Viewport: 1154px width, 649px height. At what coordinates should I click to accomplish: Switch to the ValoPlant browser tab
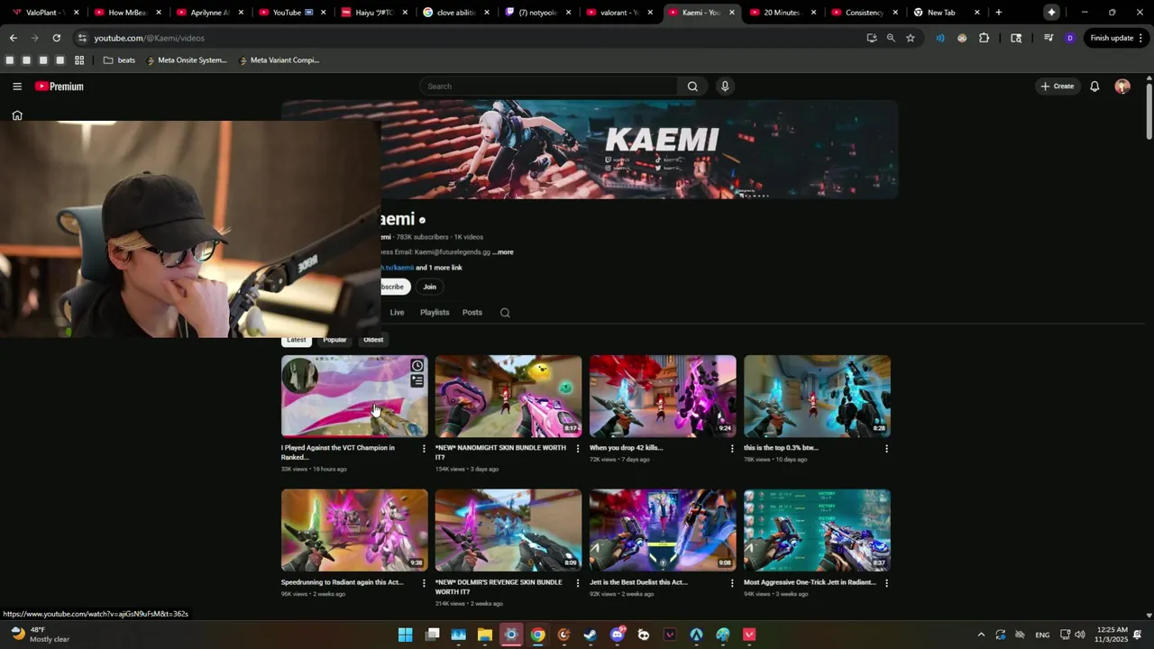coord(44,13)
